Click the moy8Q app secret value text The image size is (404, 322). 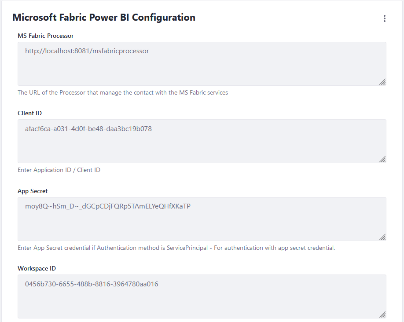click(x=107, y=206)
